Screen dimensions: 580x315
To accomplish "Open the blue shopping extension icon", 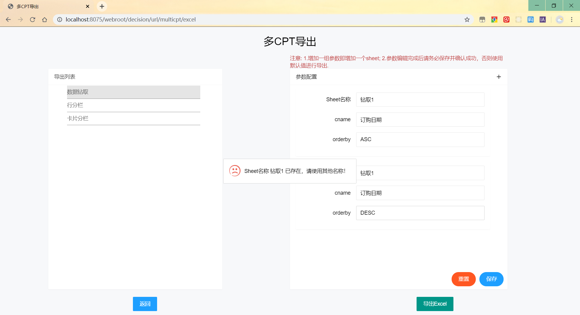I will pyautogui.click(x=530, y=20).
